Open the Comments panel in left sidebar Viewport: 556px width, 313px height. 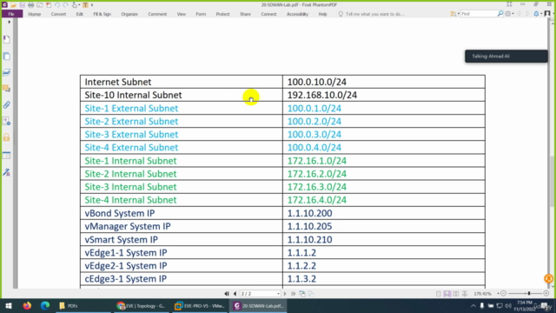coord(7,89)
